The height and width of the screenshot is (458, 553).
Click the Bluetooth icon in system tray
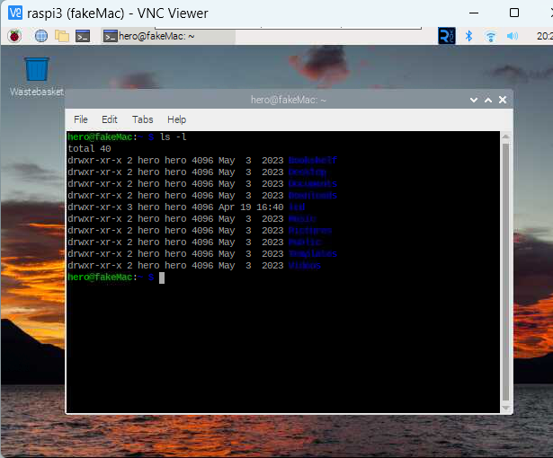(468, 36)
